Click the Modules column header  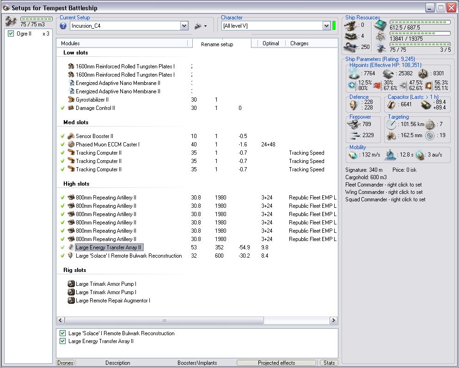[x=122, y=43]
